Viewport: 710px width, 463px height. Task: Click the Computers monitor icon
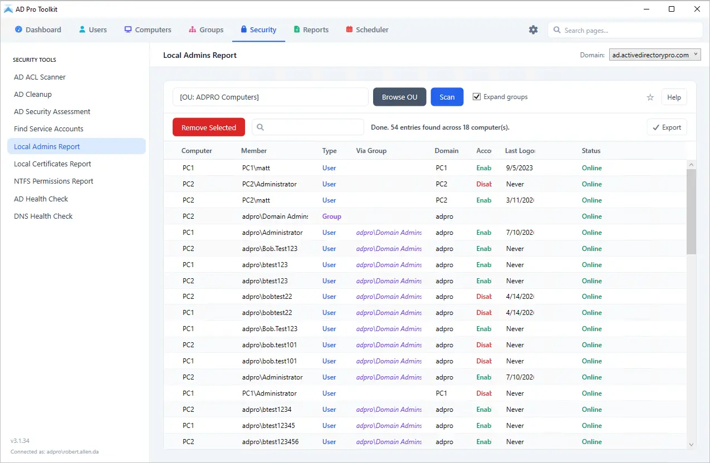(128, 29)
